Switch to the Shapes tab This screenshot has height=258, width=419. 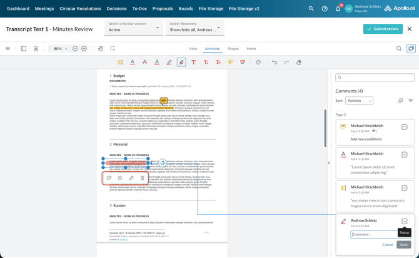pyautogui.click(x=233, y=48)
